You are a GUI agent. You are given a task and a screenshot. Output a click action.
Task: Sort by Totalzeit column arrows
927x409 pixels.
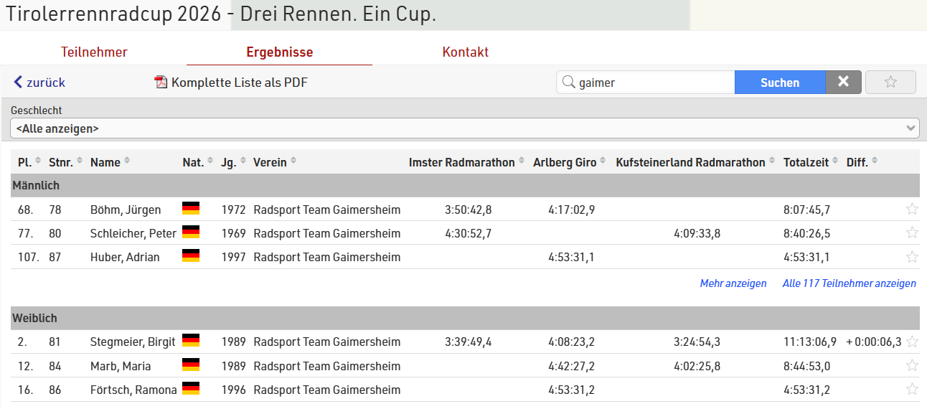(x=836, y=162)
